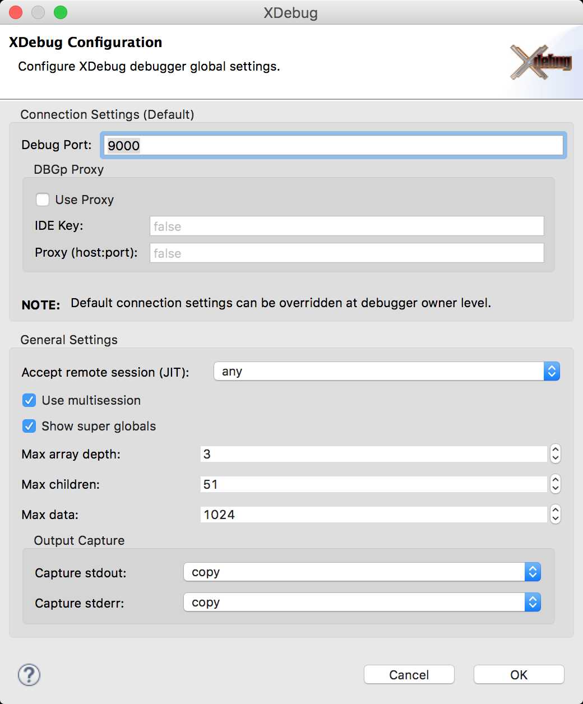This screenshot has width=583, height=704.
Task: Confirm settings with the OK button
Action: pyautogui.click(x=519, y=675)
